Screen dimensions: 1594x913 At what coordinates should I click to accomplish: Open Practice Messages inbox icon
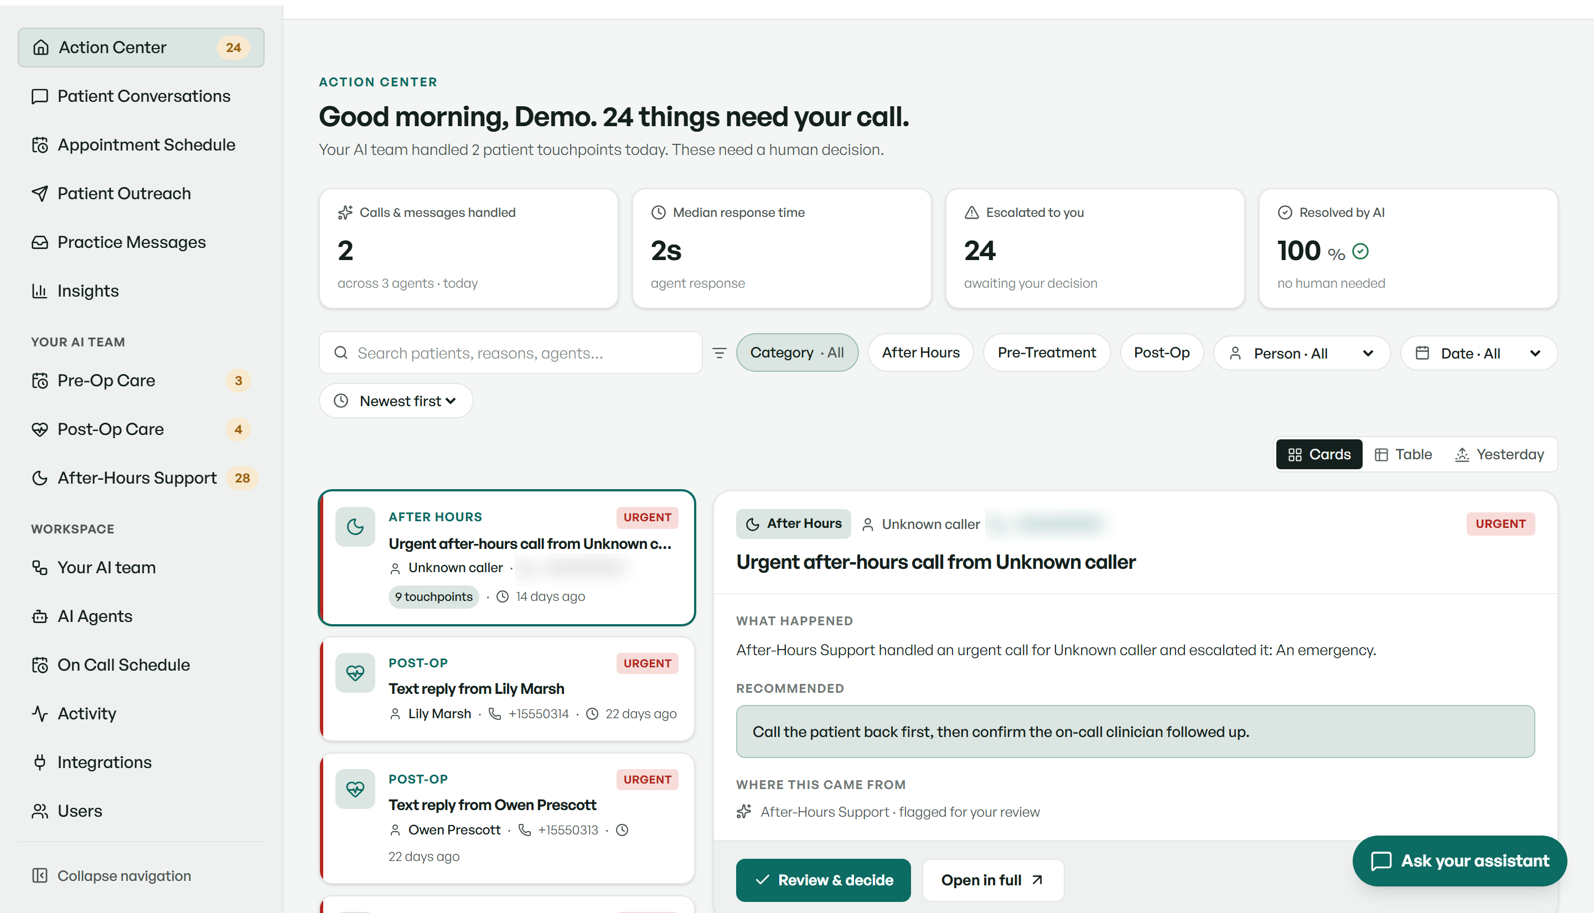39,243
